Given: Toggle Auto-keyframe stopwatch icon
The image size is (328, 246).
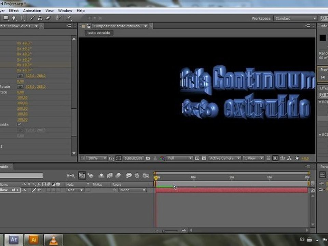Looking at the screenshot, I should pos(137,176).
